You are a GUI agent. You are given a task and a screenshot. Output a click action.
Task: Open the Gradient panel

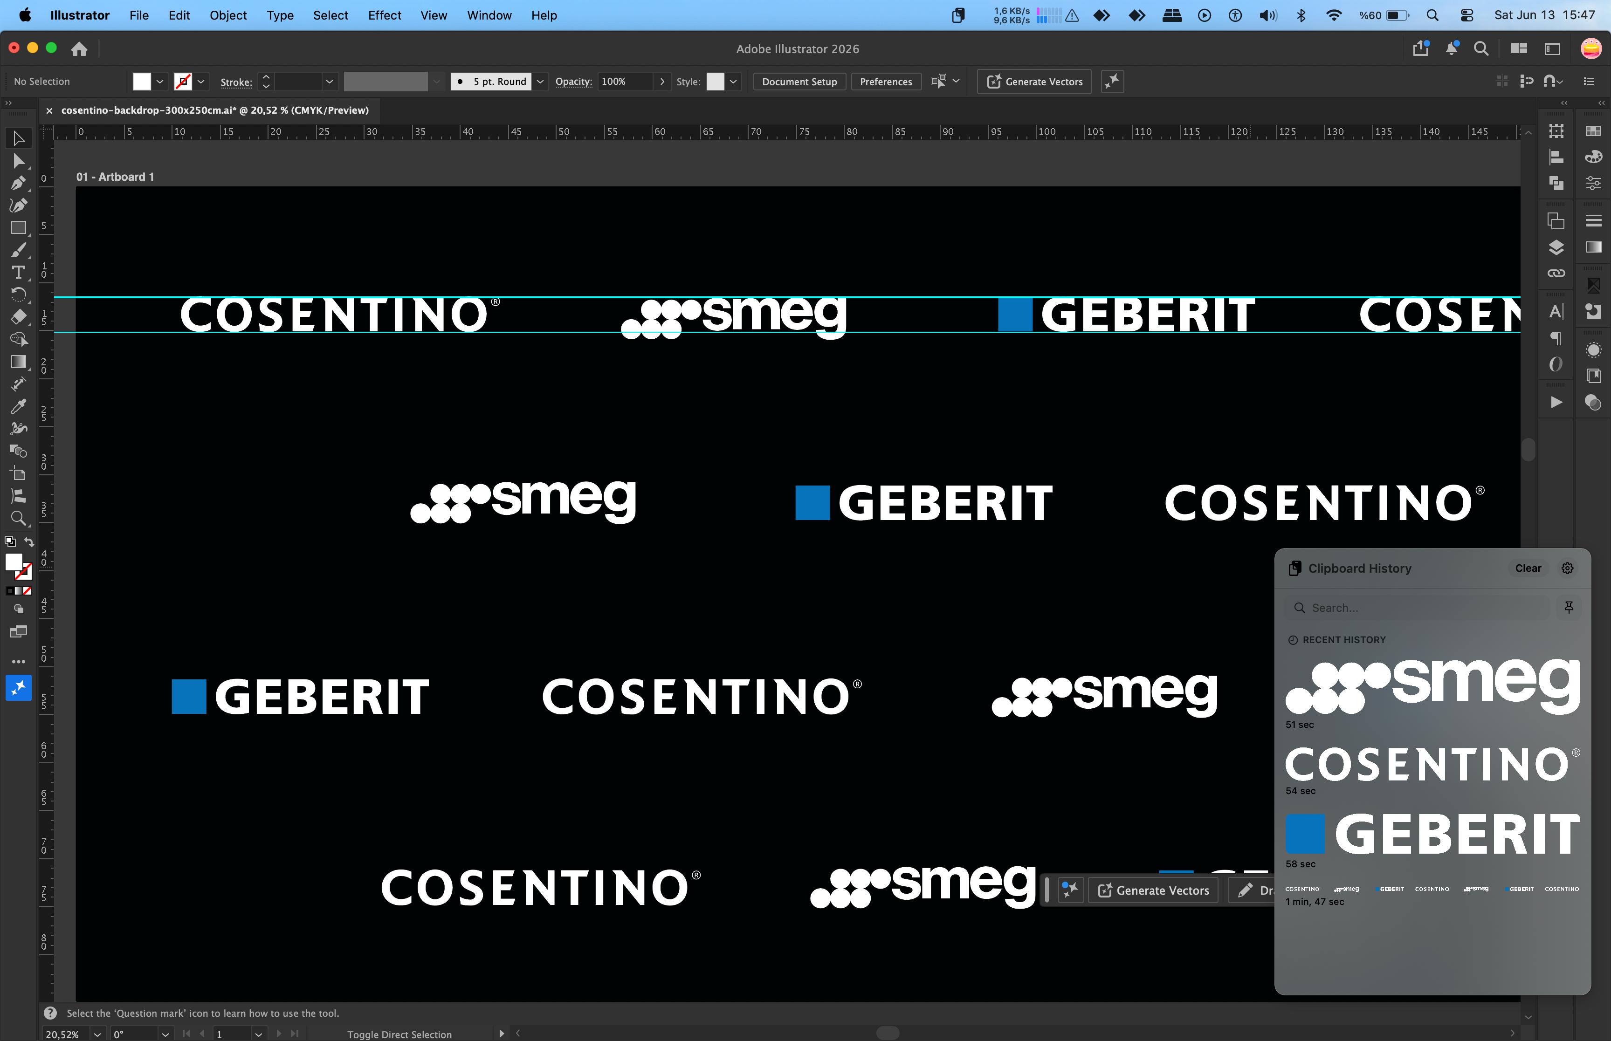1593,247
